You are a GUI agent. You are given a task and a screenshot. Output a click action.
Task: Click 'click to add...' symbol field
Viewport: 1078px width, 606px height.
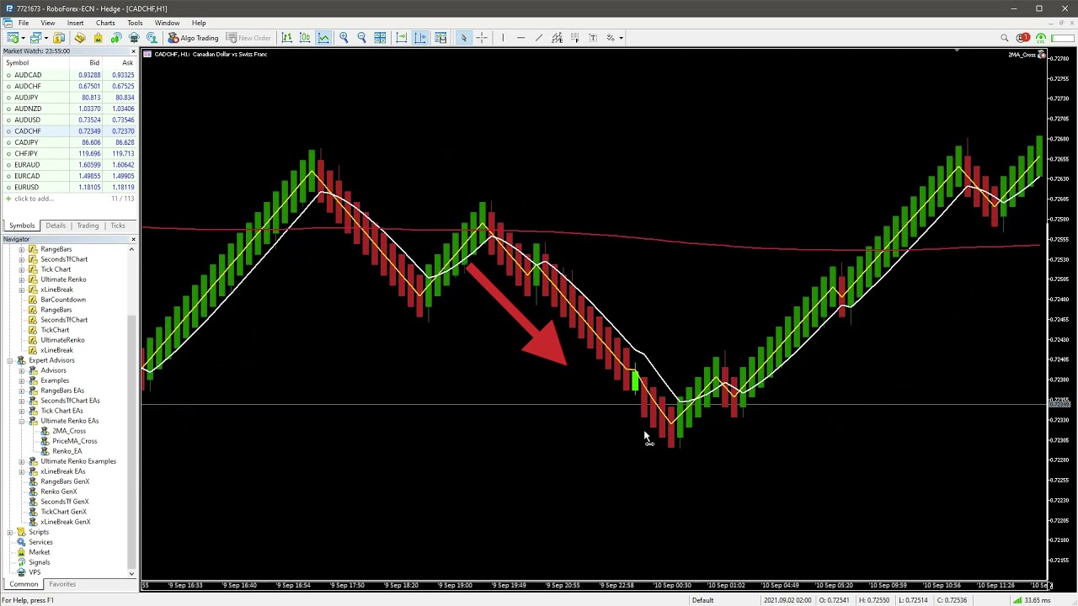click(34, 199)
